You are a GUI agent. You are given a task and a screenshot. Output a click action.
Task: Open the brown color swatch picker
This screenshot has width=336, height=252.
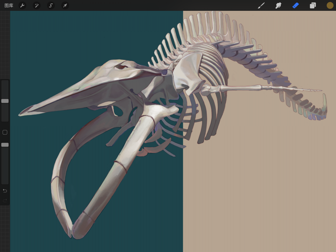click(330, 6)
